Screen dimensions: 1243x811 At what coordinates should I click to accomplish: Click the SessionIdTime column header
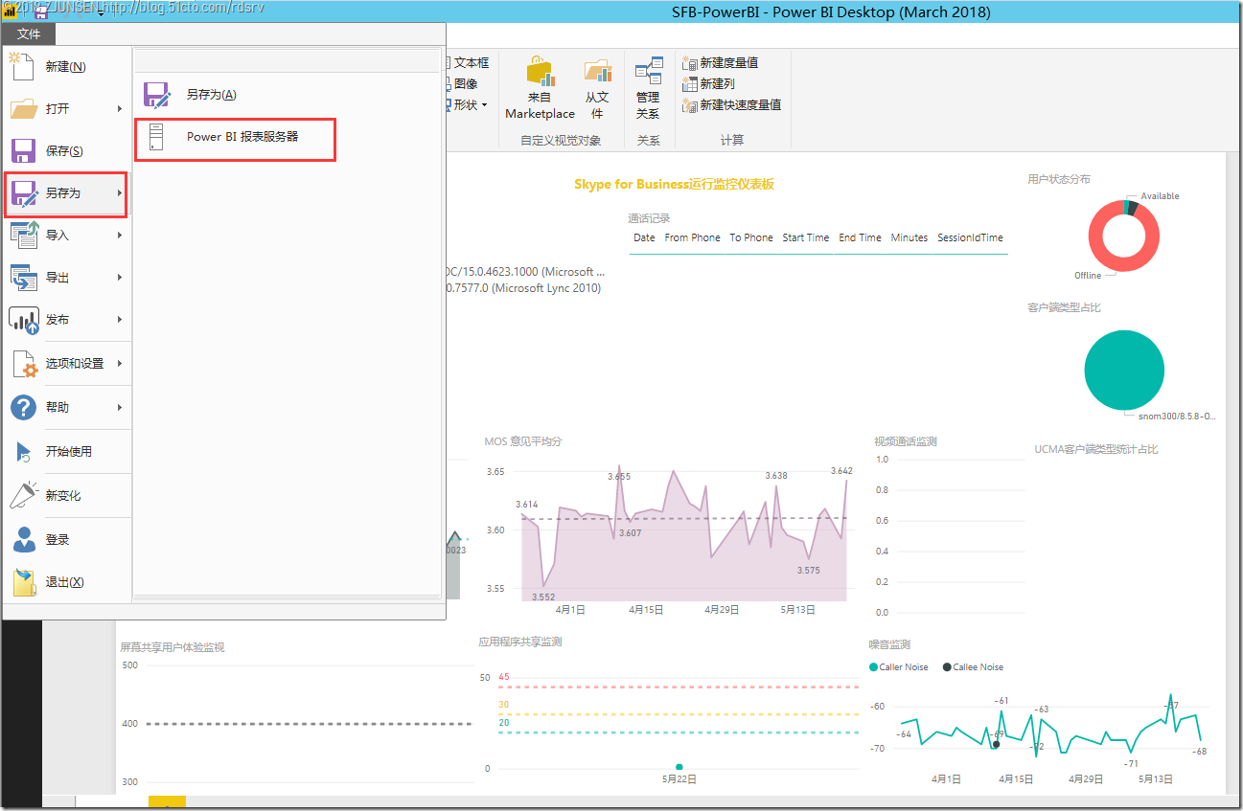tap(970, 237)
